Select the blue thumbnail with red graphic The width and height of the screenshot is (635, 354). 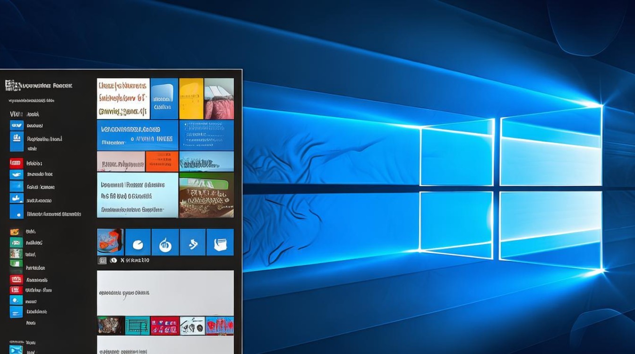point(220,326)
